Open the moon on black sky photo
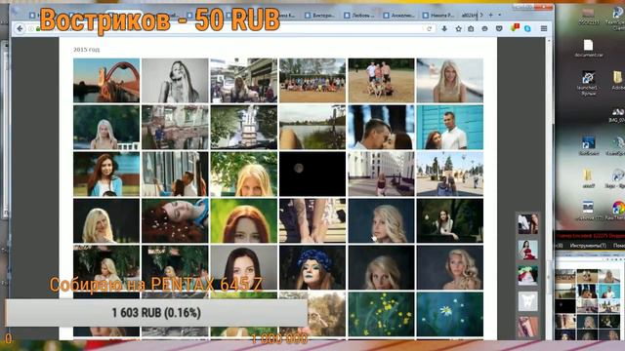This screenshot has height=351, width=625. (x=312, y=174)
